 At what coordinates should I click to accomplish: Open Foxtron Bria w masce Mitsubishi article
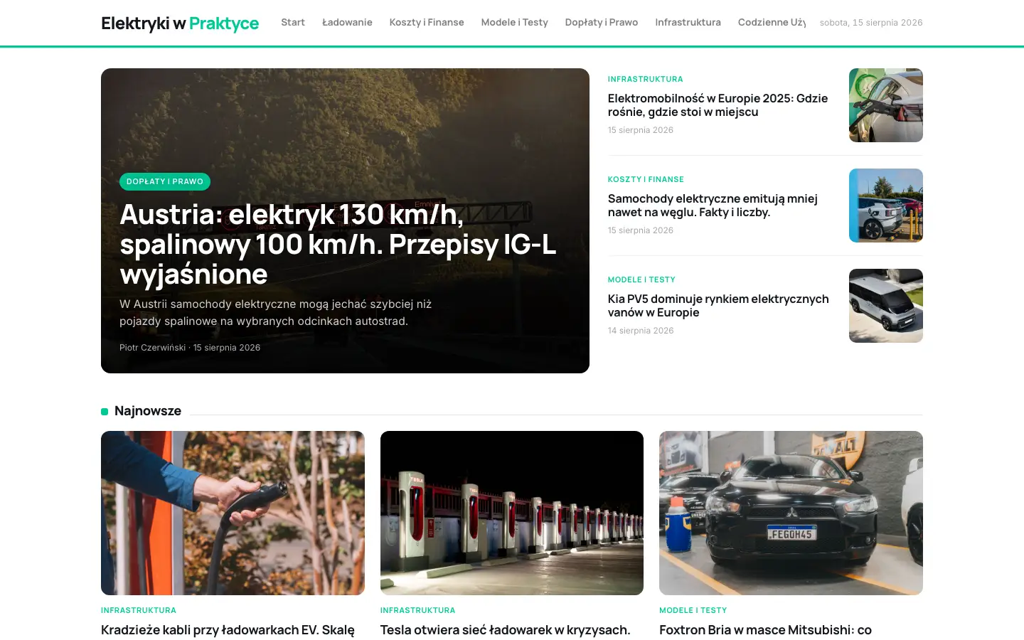765,630
